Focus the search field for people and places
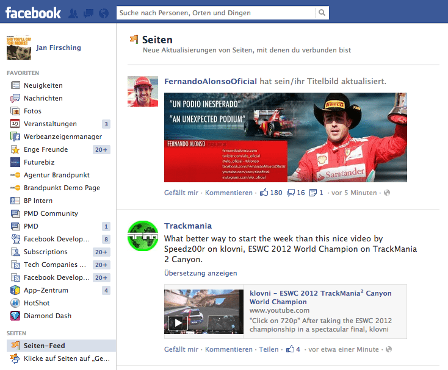The height and width of the screenshot is (370, 448). 215,13
